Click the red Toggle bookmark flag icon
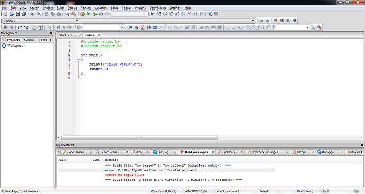 click(x=276, y=21)
